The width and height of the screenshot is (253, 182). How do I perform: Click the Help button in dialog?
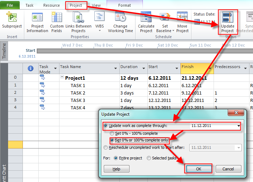point(116,169)
